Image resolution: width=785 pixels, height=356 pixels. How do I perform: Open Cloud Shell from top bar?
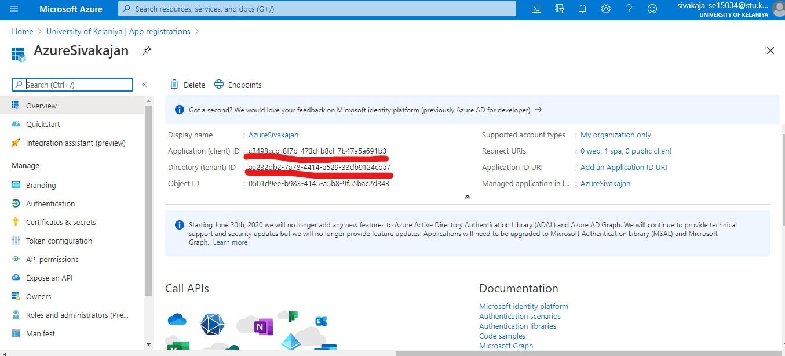coord(536,9)
